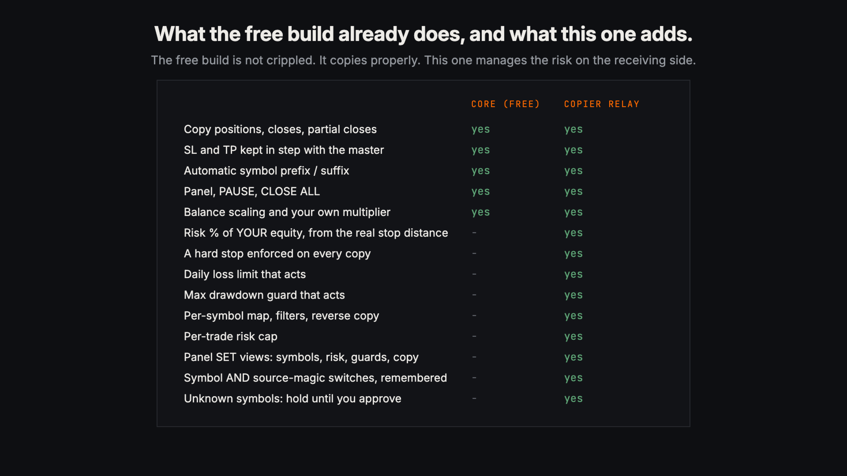Select the 'Per-trade risk cap' row

pyautogui.click(x=423, y=336)
